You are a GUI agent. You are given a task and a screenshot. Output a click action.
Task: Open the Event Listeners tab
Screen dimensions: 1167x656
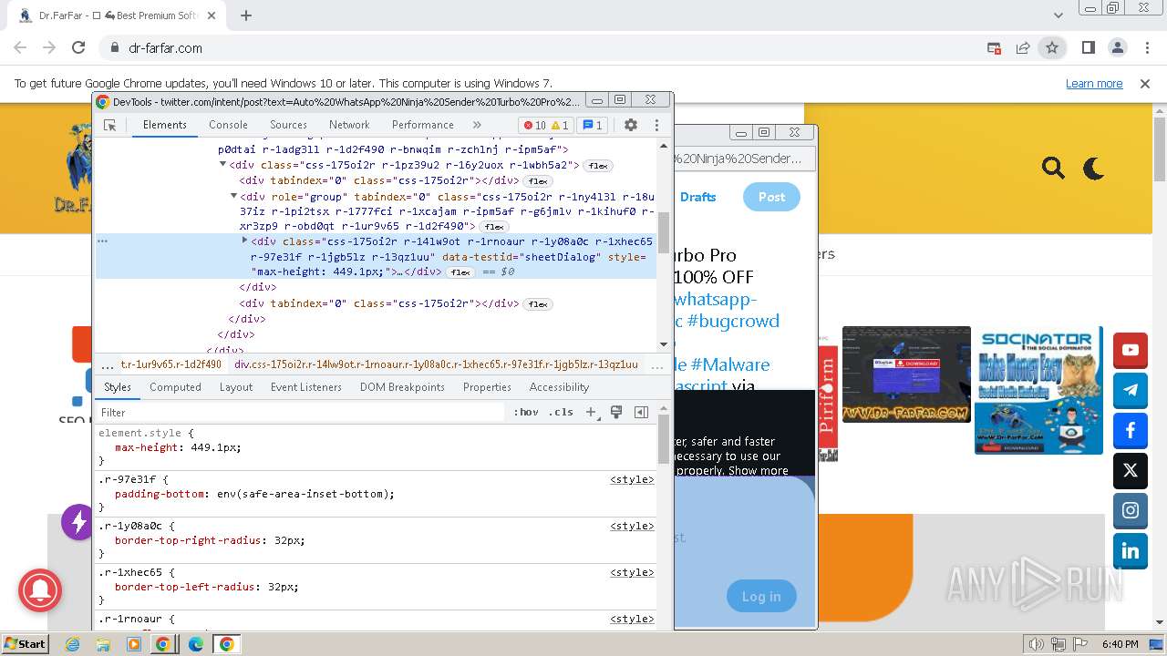coord(306,387)
